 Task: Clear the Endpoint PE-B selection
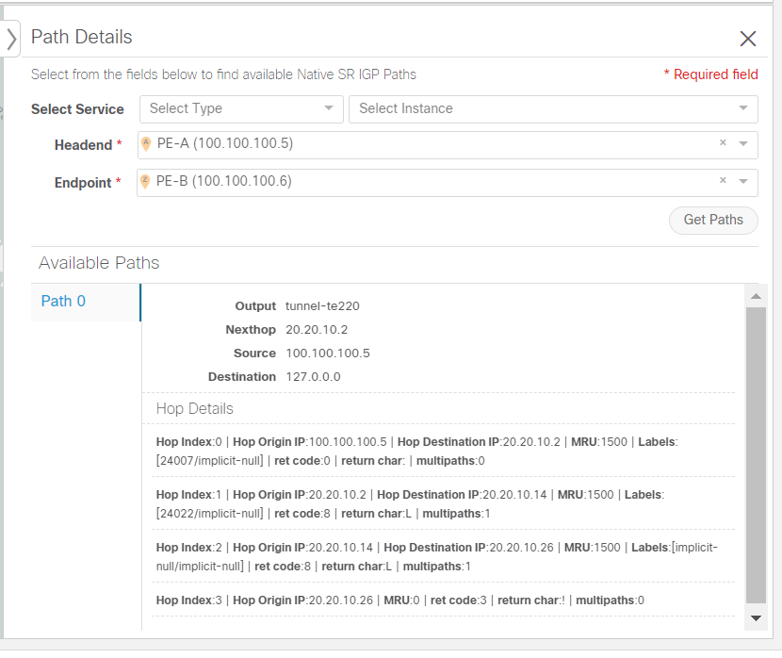(723, 181)
